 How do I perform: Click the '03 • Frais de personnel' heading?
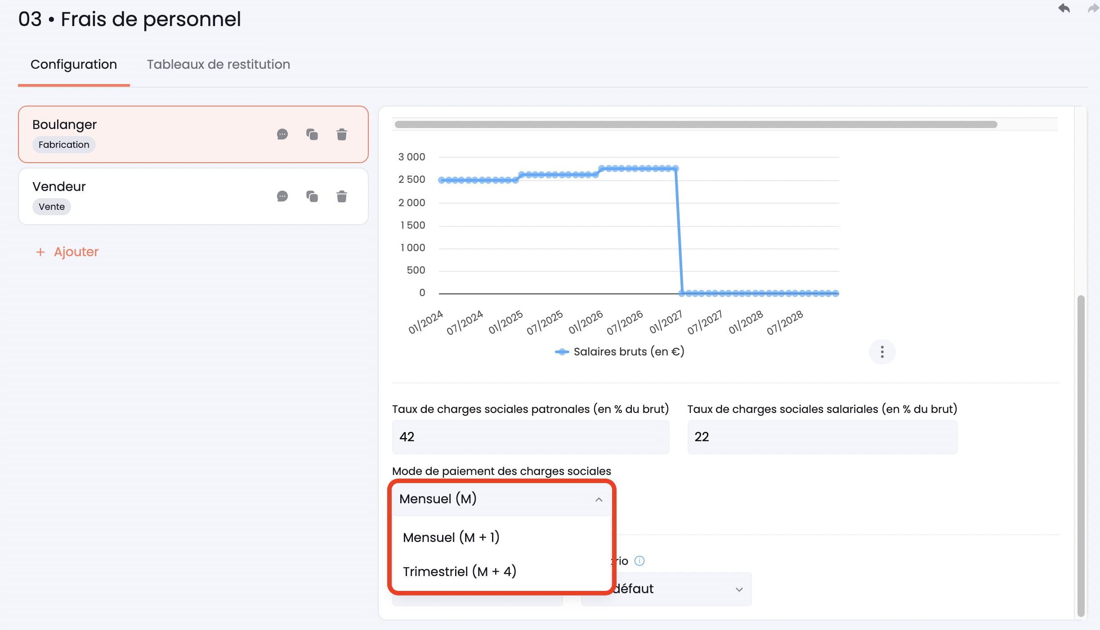pyautogui.click(x=130, y=19)
